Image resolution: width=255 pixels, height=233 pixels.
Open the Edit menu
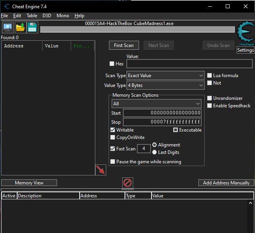(x=17, y=16)
